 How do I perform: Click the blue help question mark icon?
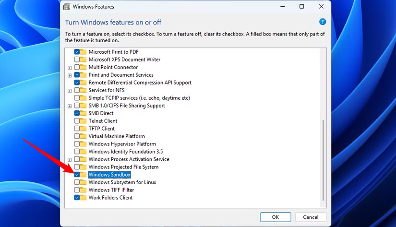click(323, 22)
